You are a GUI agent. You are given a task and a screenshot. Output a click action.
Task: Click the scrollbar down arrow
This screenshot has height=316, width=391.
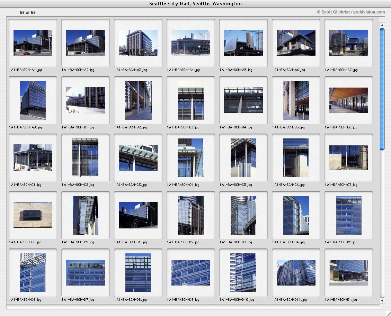point(382,301)
